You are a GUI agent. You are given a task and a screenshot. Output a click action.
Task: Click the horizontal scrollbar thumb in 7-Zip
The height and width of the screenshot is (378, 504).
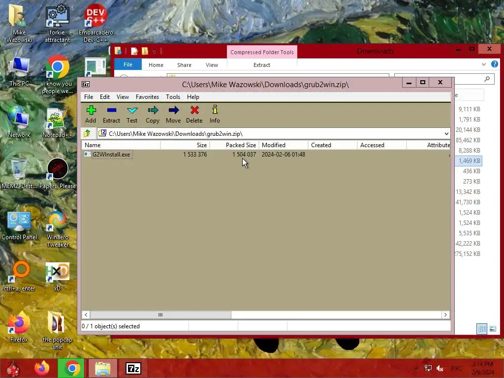[x=160, y=315]
